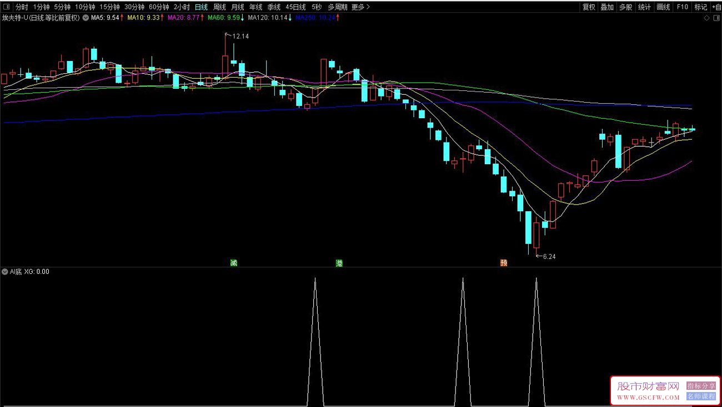Click the MA250: 10.24 indicator label
The image size is (722, 407).
(315, 18)
